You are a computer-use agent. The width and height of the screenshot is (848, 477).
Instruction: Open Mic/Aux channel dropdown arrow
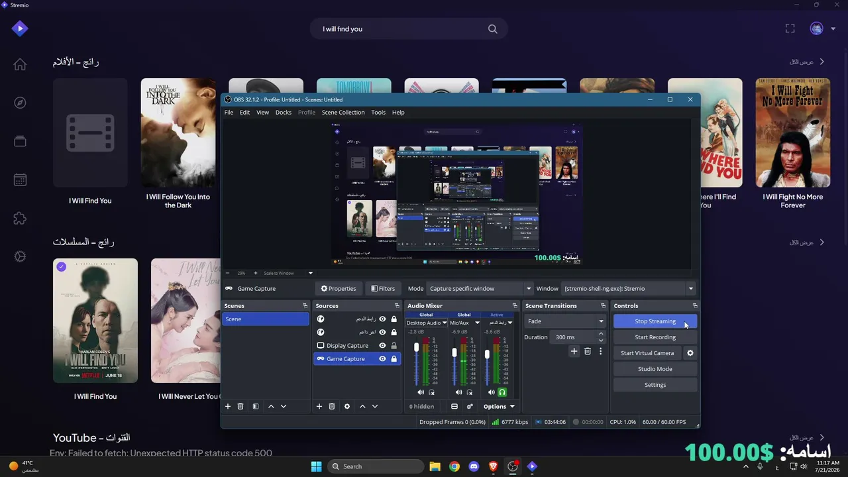(x=477, y=323)
